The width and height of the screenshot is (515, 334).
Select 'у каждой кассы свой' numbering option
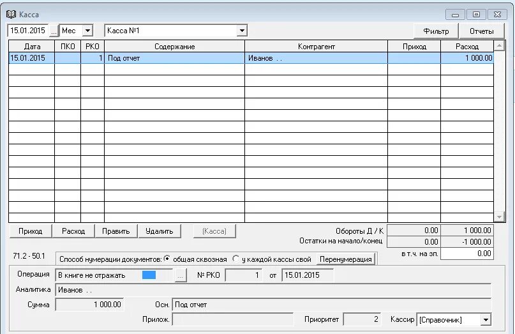pos(236,259)
